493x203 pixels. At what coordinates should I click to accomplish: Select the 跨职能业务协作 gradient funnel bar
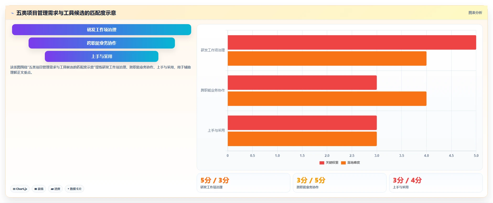101,43
